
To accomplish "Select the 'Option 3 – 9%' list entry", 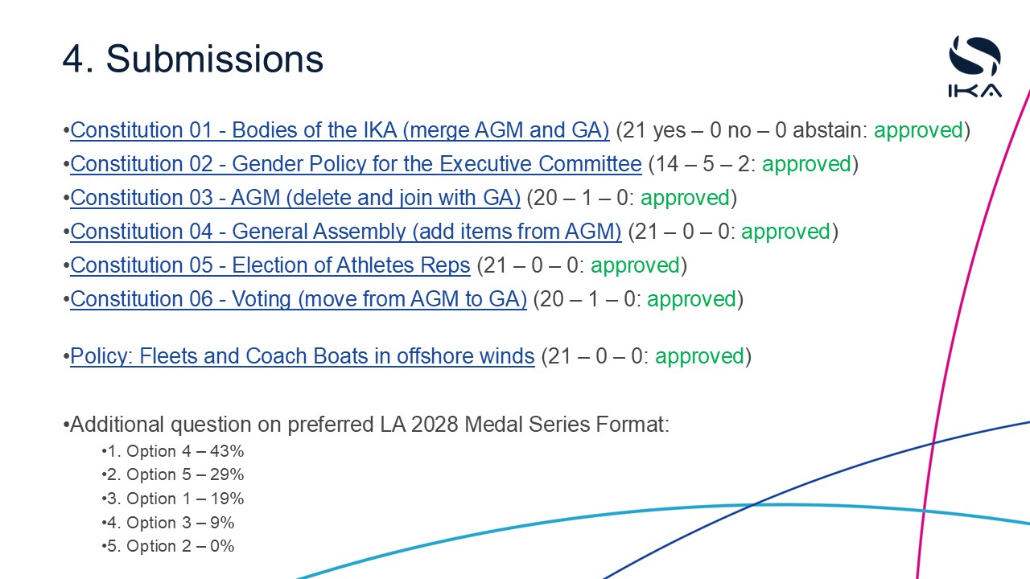I will [x=171, y=523].
